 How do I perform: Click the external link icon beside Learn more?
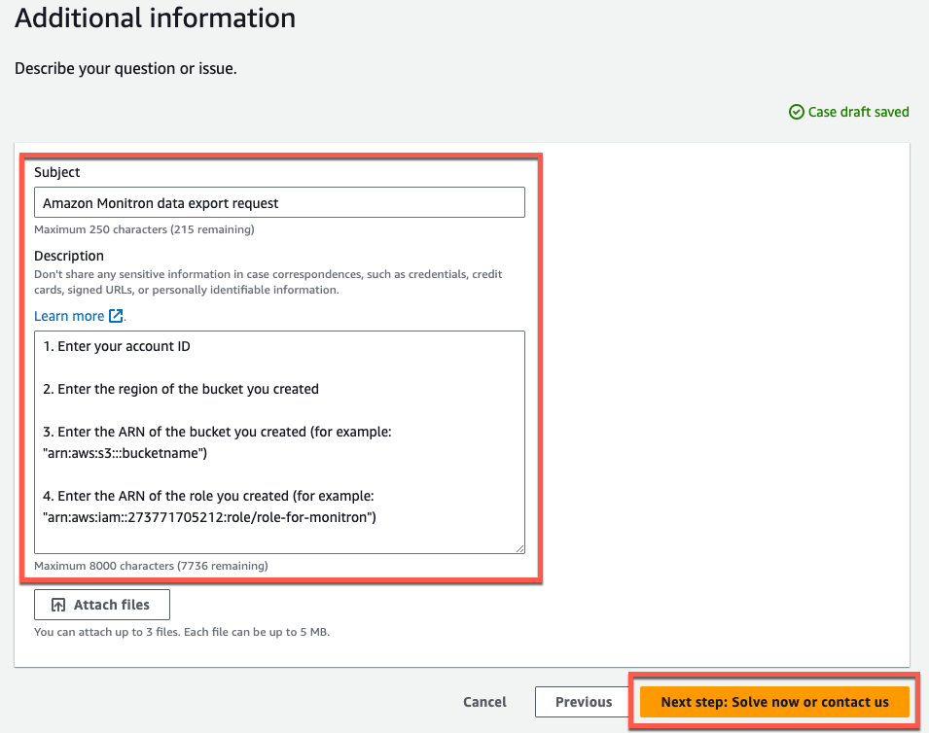116,315
